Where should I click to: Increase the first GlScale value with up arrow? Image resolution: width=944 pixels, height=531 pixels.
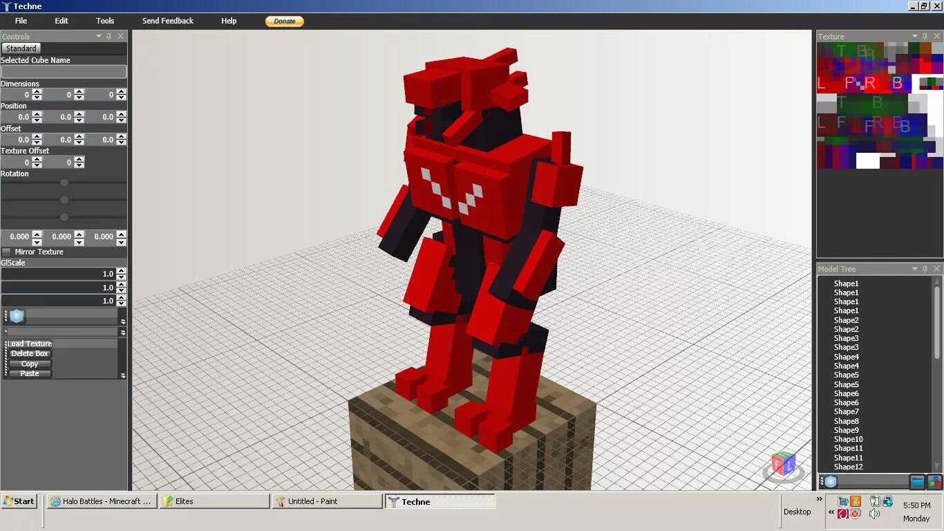122,271
